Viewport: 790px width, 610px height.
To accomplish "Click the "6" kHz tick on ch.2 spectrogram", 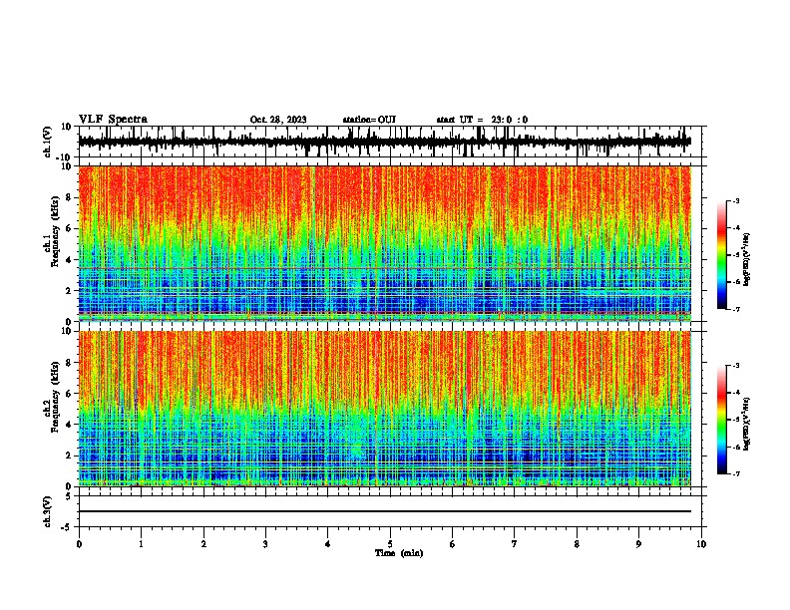I will pos(70,393).
